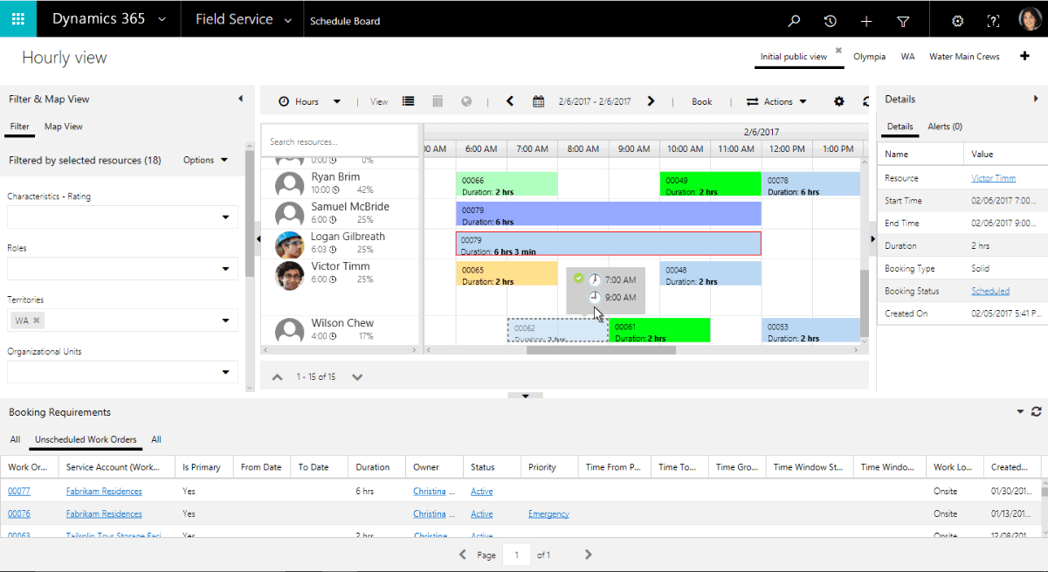This screenshot has width=1048, height=572.
Task: Click the advanced find filter icon
Action: (903, 21)
